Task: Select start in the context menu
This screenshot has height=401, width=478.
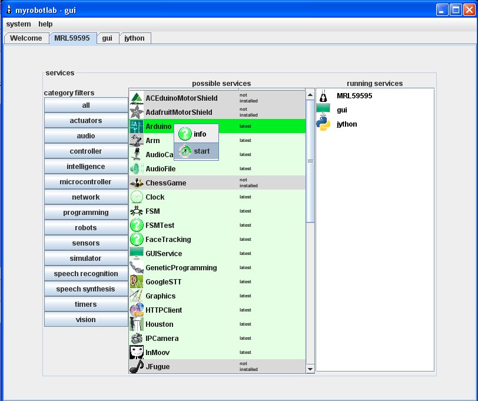Action: pyautogui.click(x=196, y=151)
